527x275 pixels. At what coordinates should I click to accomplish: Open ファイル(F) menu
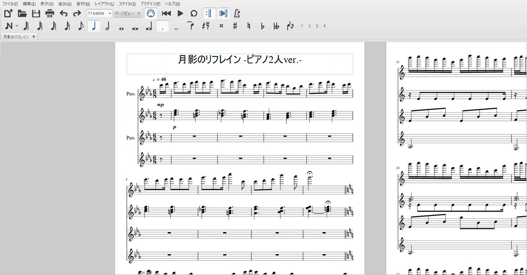tap(11, 4)
